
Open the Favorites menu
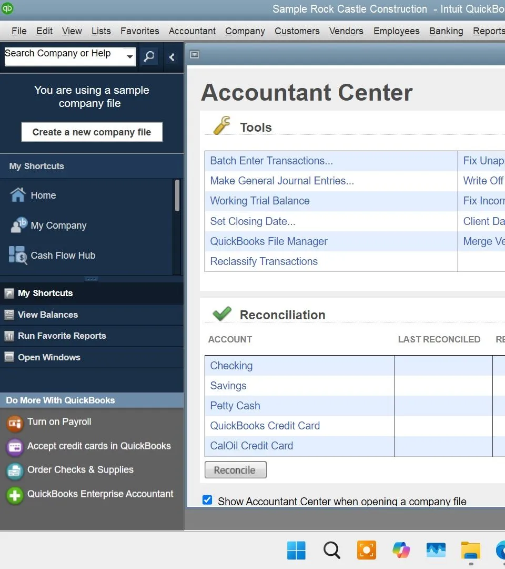pyautogui.click(x=139, y=31)
